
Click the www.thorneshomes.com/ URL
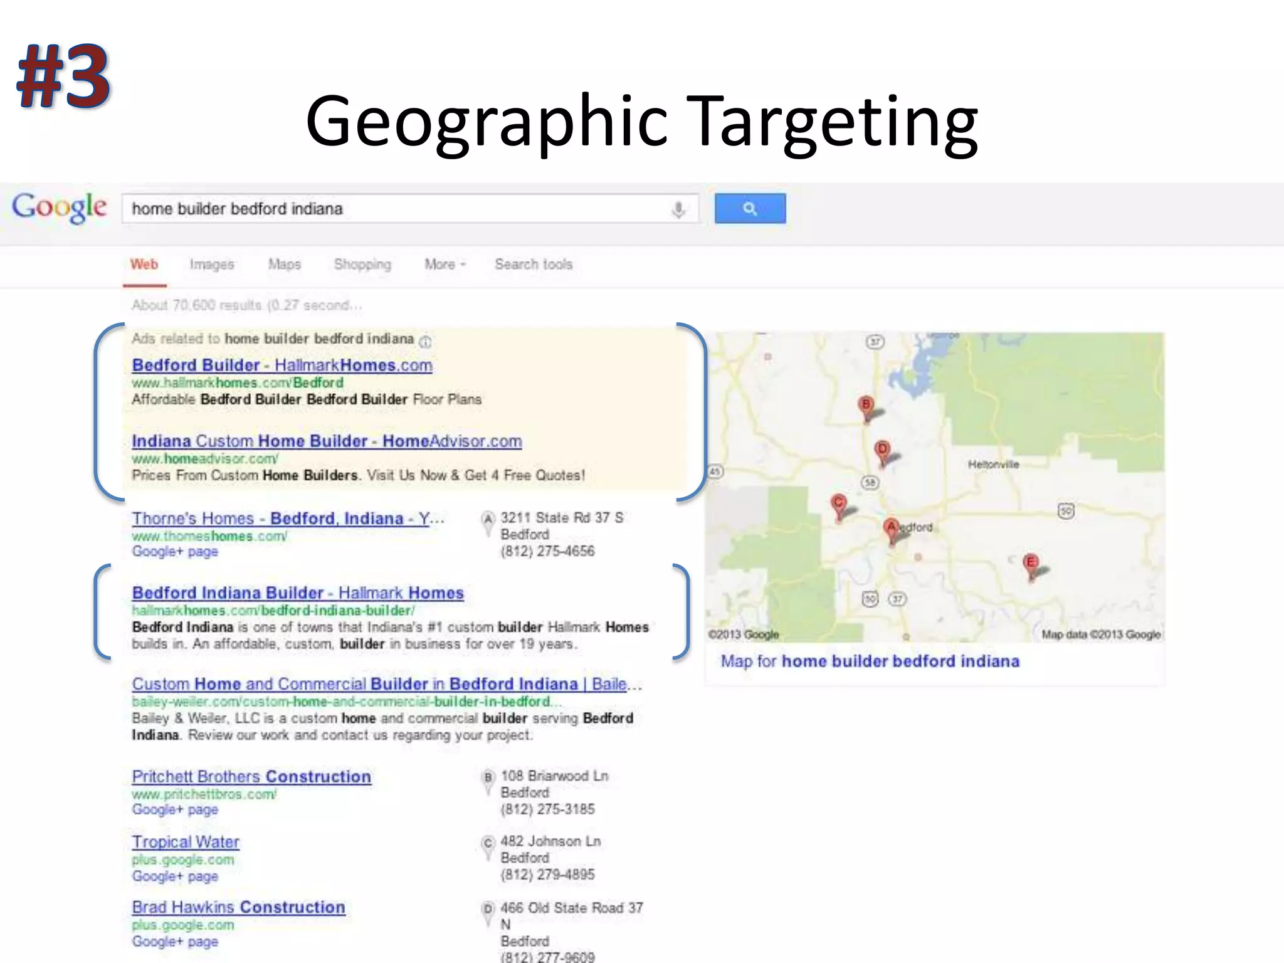[x=209, y=536]
